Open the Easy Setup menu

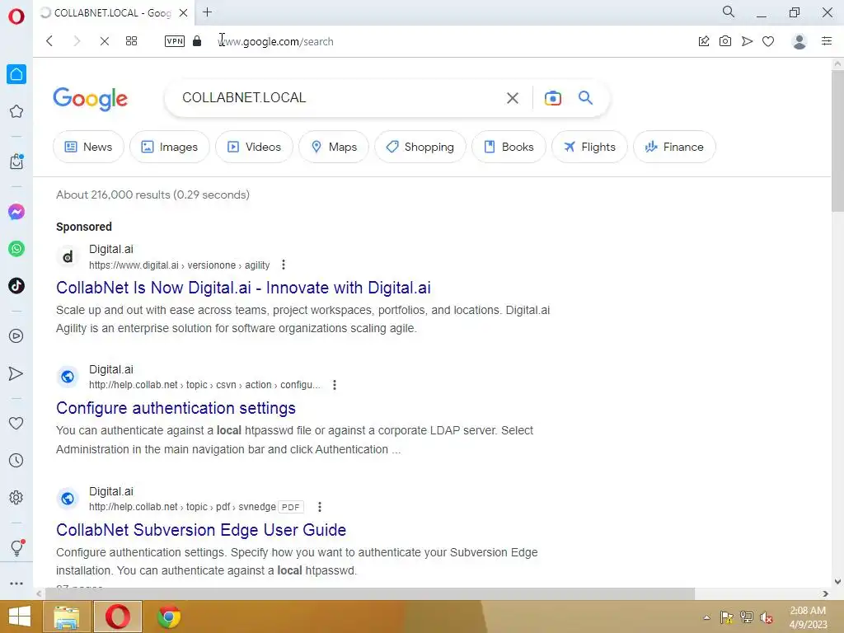pyautogui.click(x=827, y=41)
